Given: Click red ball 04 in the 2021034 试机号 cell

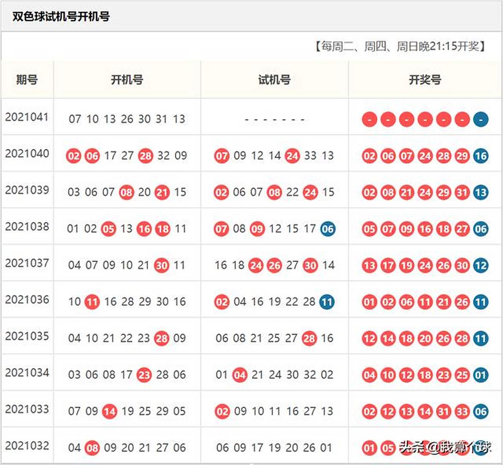Looking at the screenshot, I should coord(240,375).
